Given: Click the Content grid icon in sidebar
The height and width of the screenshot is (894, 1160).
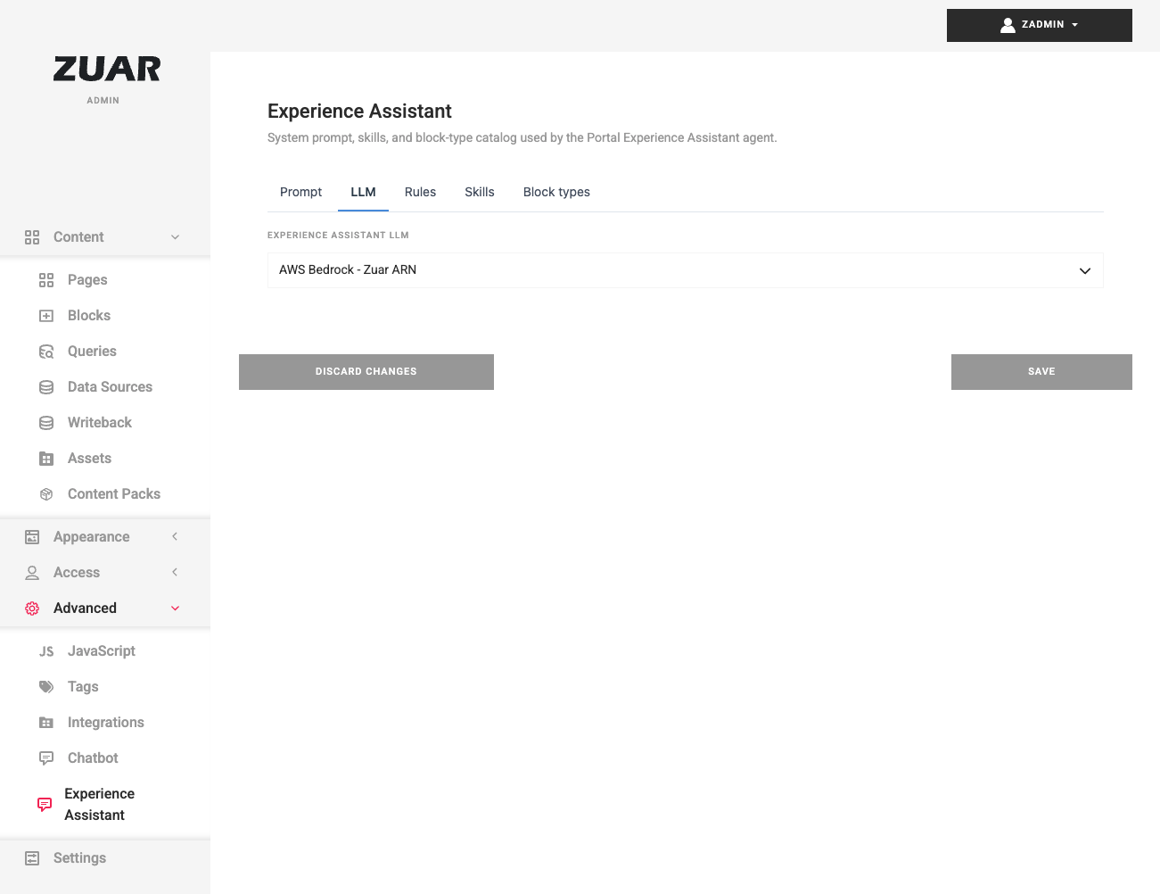Looking at the screenshot, I should point(32,237).
